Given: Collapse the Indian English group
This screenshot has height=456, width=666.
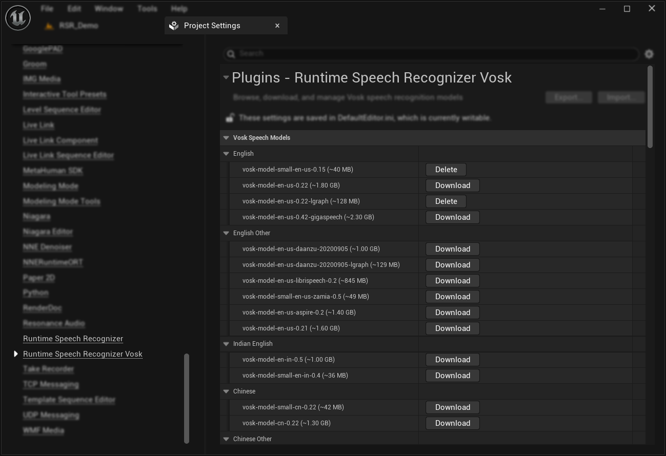Looking at the screenshot, I should pos(226,344).
